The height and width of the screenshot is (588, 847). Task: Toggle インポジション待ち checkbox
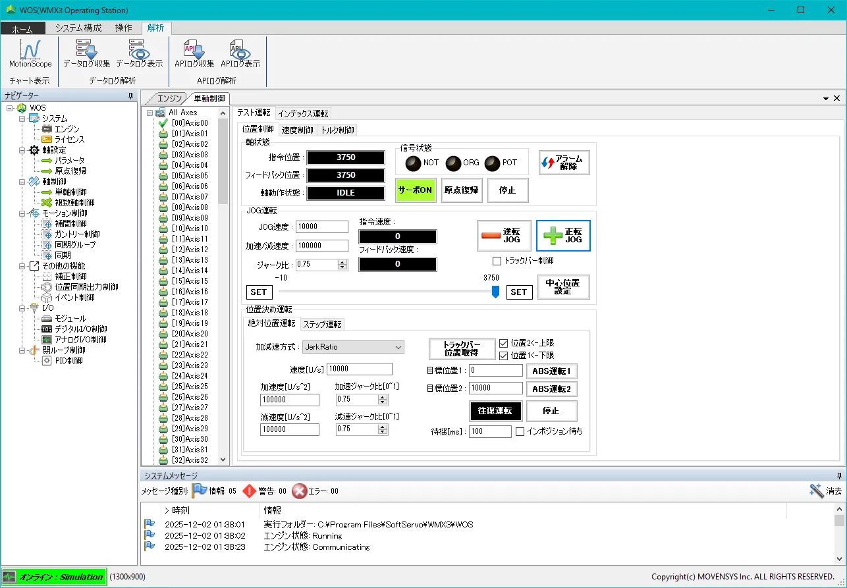[x=520, y=431]
